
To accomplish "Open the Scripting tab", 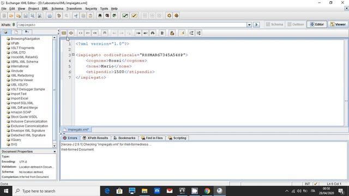I will point(177,138).
